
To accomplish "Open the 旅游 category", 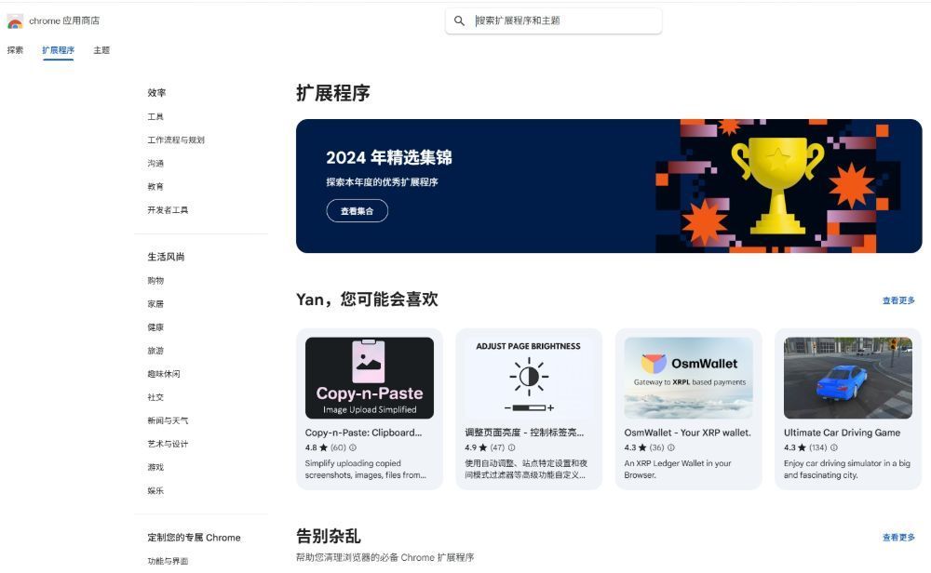I will (155, 351).
